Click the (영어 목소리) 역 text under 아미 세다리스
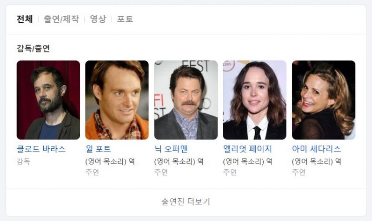This screenshot has width=372, height=221. (317, 161)
